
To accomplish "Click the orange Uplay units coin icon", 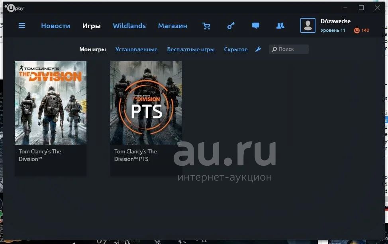I will [357, 30].
